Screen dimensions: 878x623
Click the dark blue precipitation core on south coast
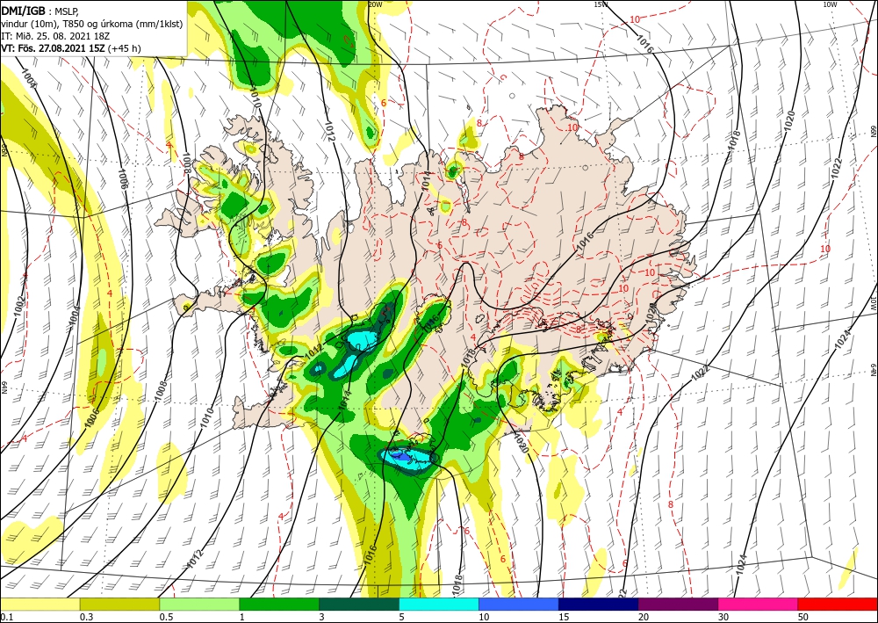click(400, 456)
